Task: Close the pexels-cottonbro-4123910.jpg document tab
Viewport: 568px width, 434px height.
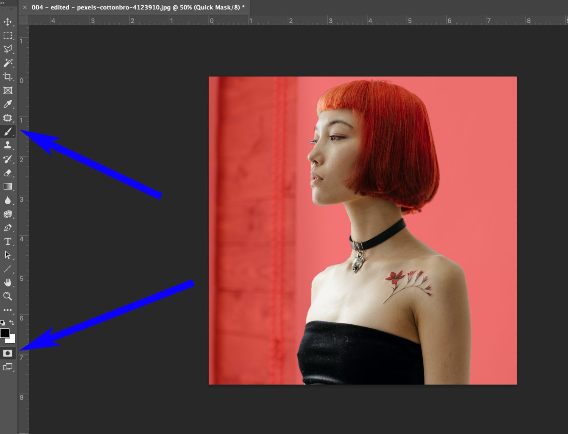Action: click(25, 7)
